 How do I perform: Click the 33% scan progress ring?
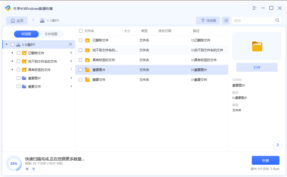pyautogui.click(x=14, y=163)
